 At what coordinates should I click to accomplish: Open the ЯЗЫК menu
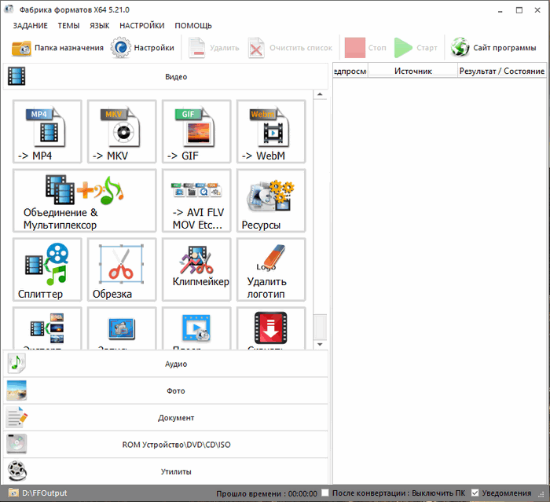99,26
